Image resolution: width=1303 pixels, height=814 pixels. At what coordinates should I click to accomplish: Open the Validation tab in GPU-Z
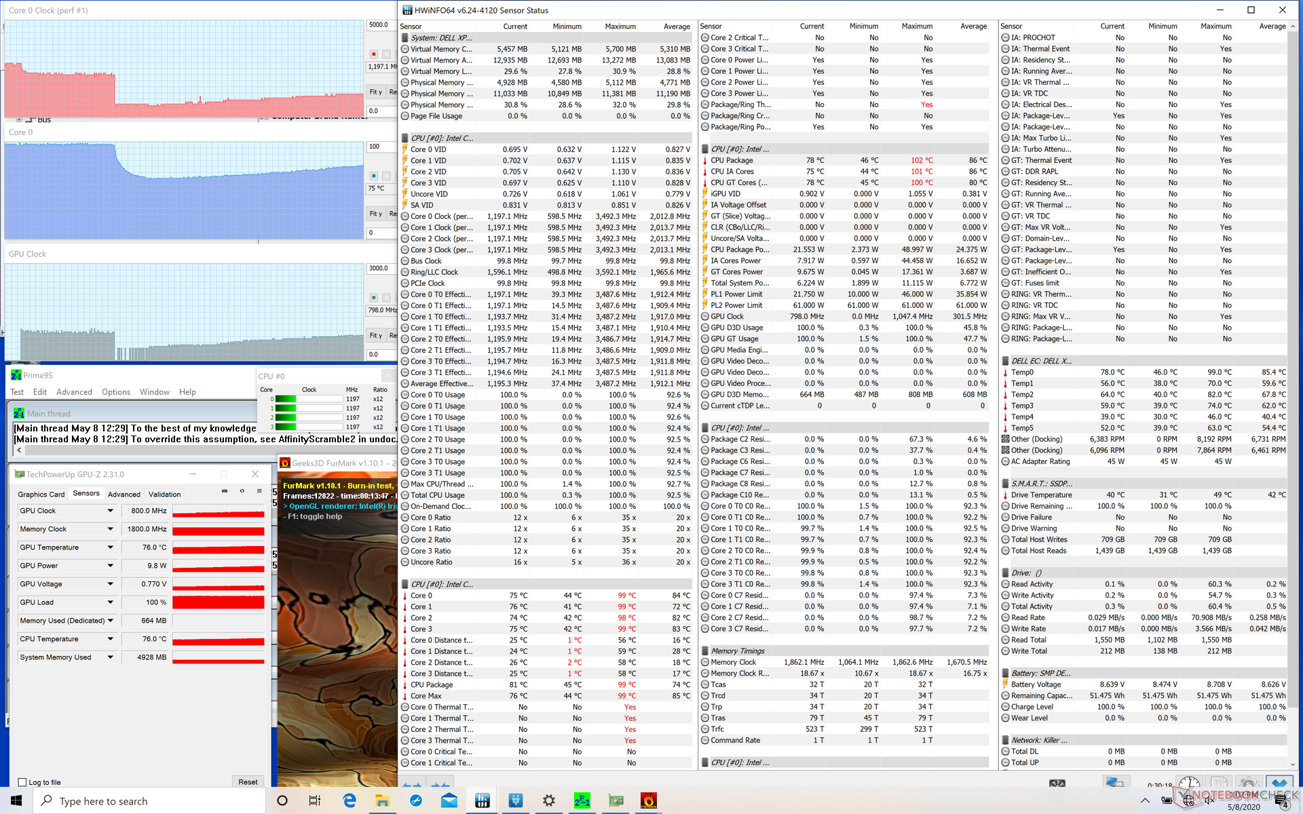pos(164,495)
